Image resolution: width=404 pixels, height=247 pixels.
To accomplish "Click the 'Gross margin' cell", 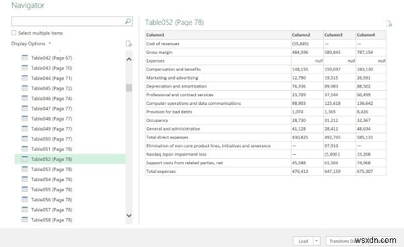I will [x=218, y=52].
